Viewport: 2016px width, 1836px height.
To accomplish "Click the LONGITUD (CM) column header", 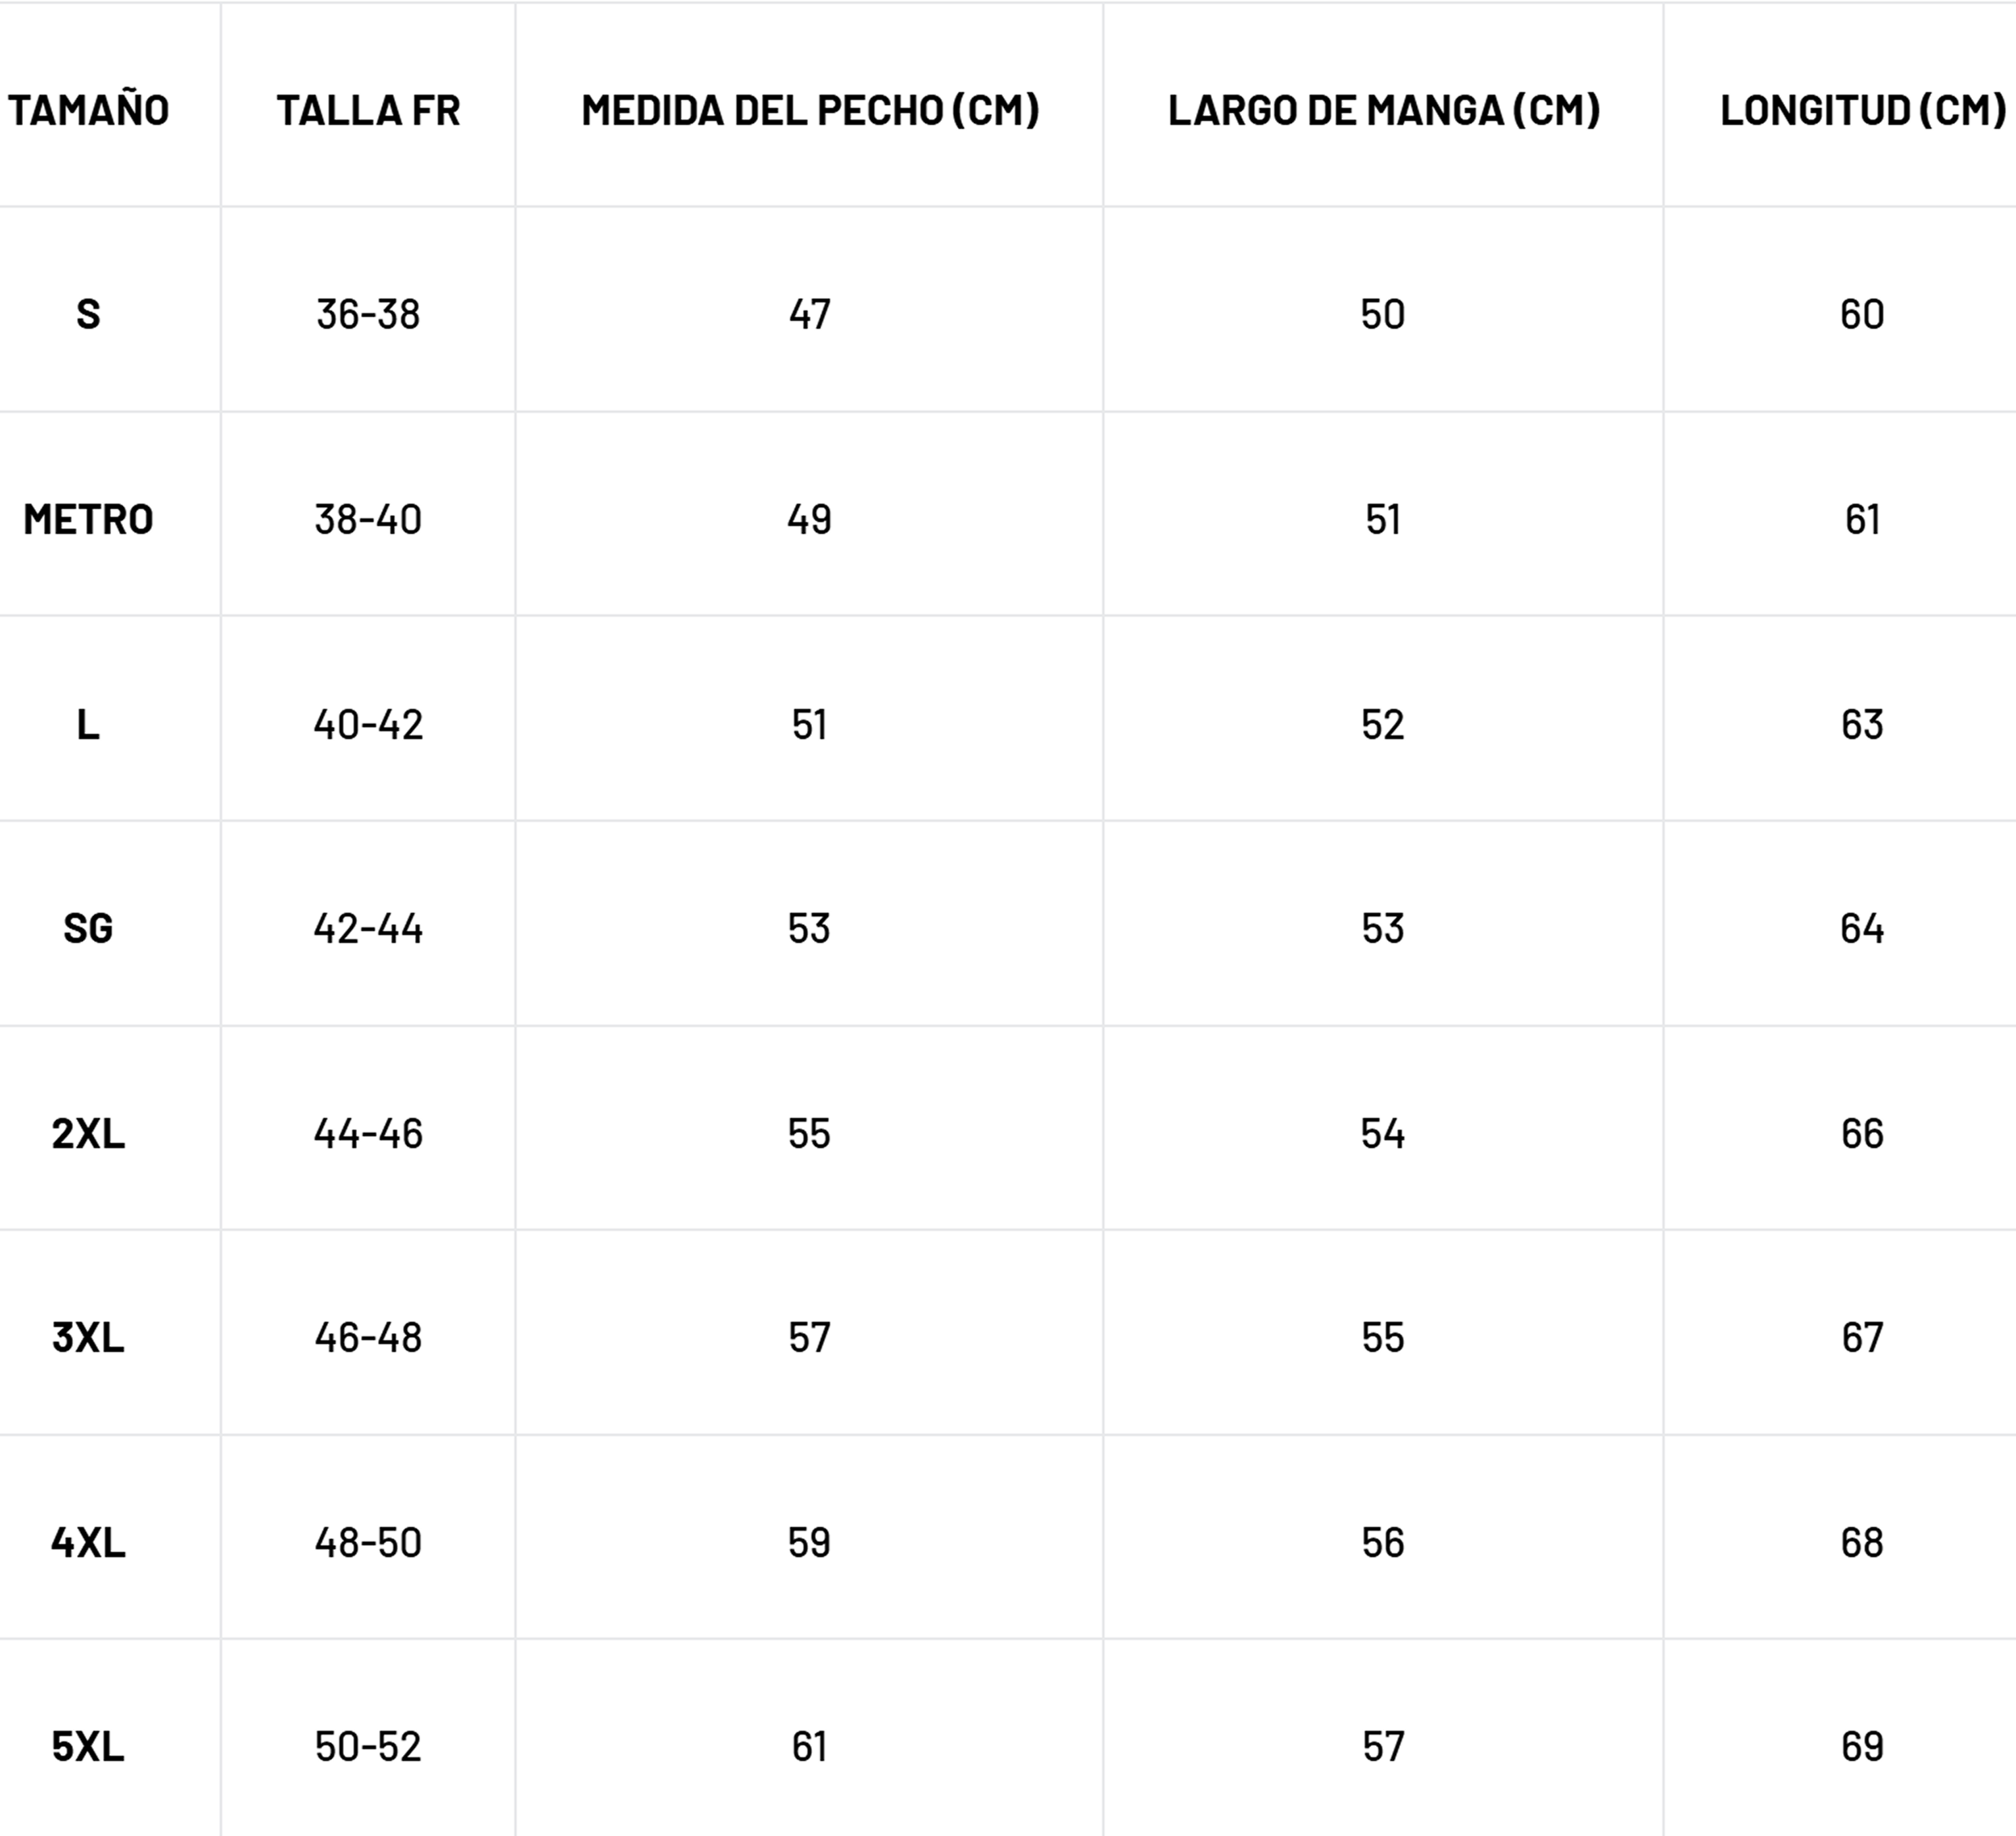I will (1862, 110).
